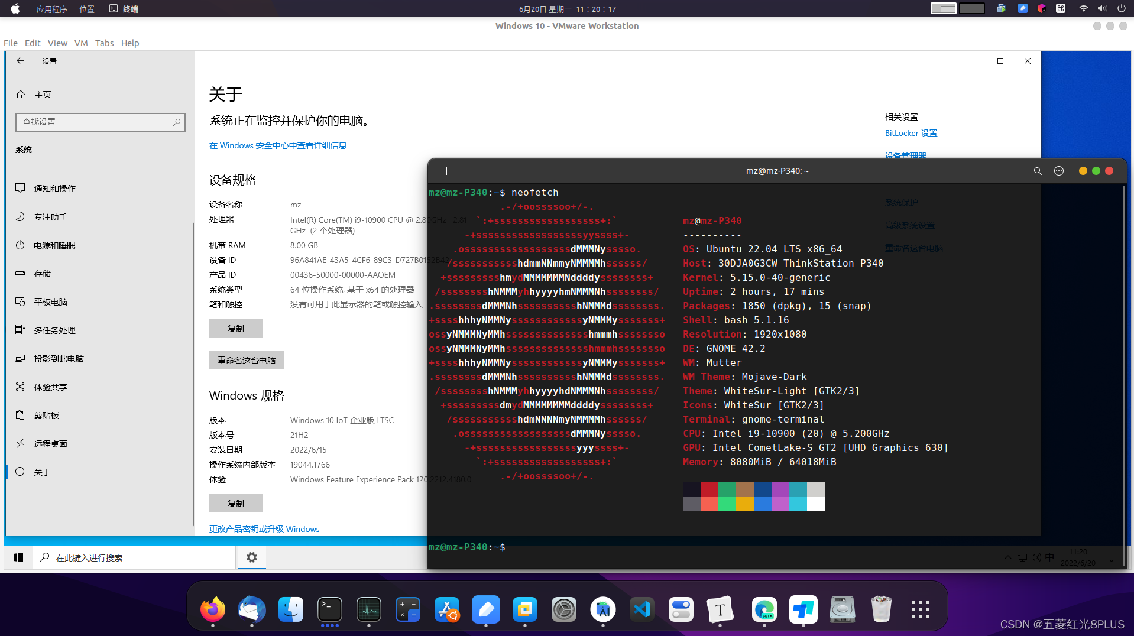Click 复制 button under Windows 规格
This screenshot has width=1134, height=636.
tap(236, 504)
